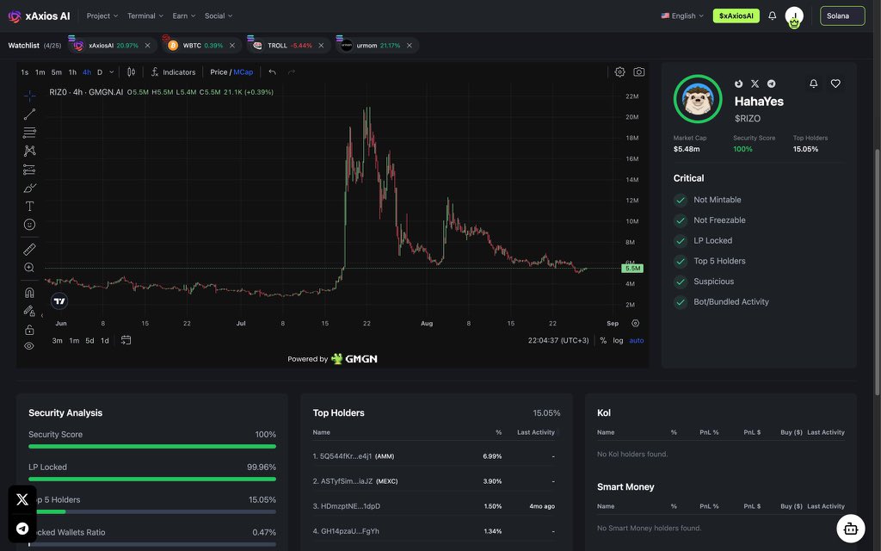Open HahaYes Telegram link

coord(772,84)
